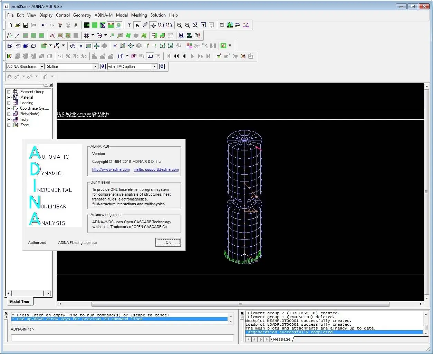Viewport: 433px width, 354px height.
Task: Click the question mark Help icon
Action: 129,25
